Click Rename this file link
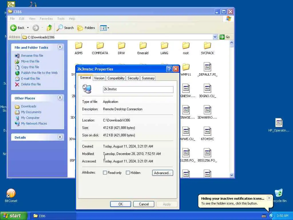Viewport: 293px width, 220px height. [x=32, y=56]
